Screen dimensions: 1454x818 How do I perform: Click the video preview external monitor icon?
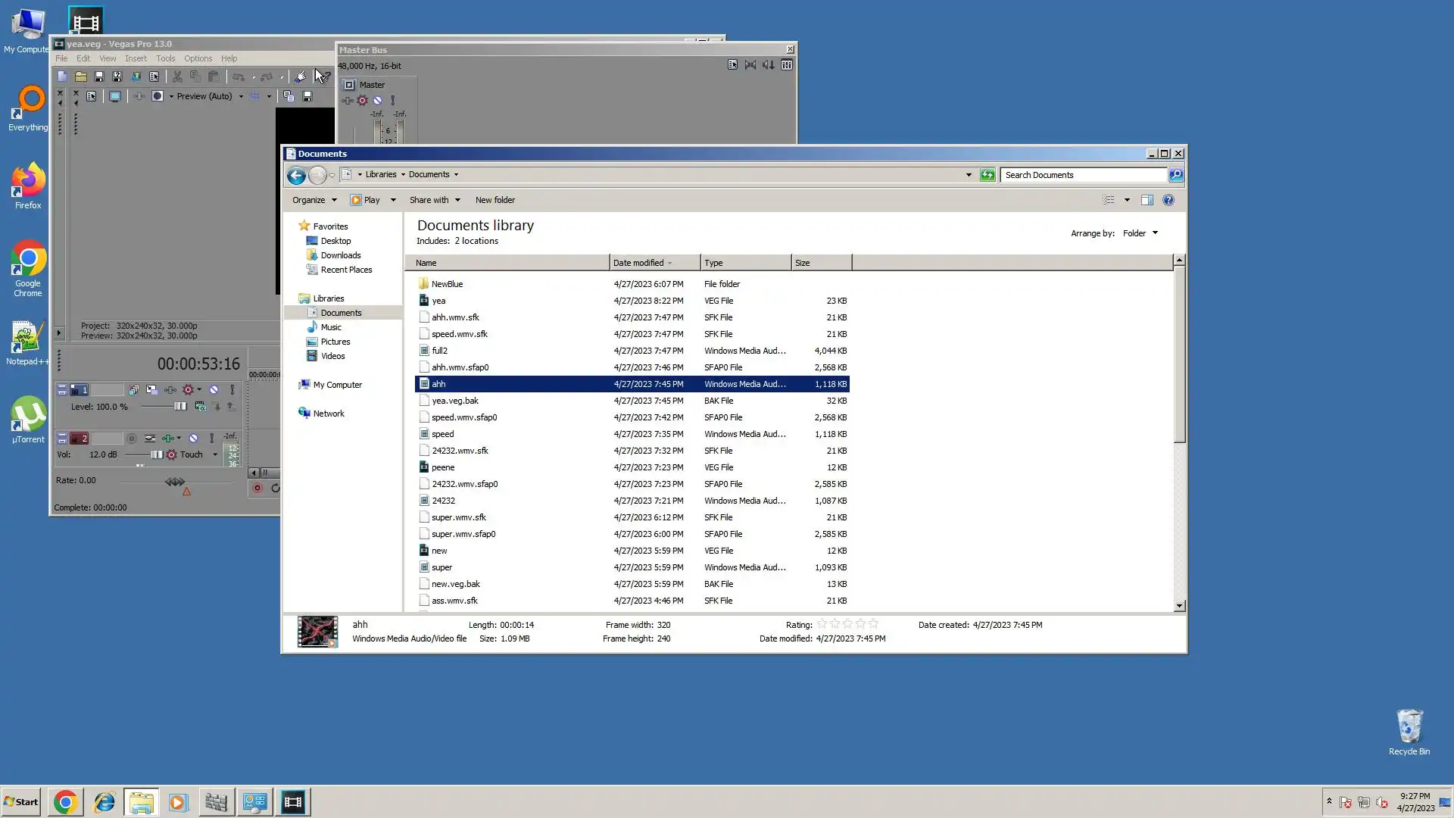tap(114, 96)
